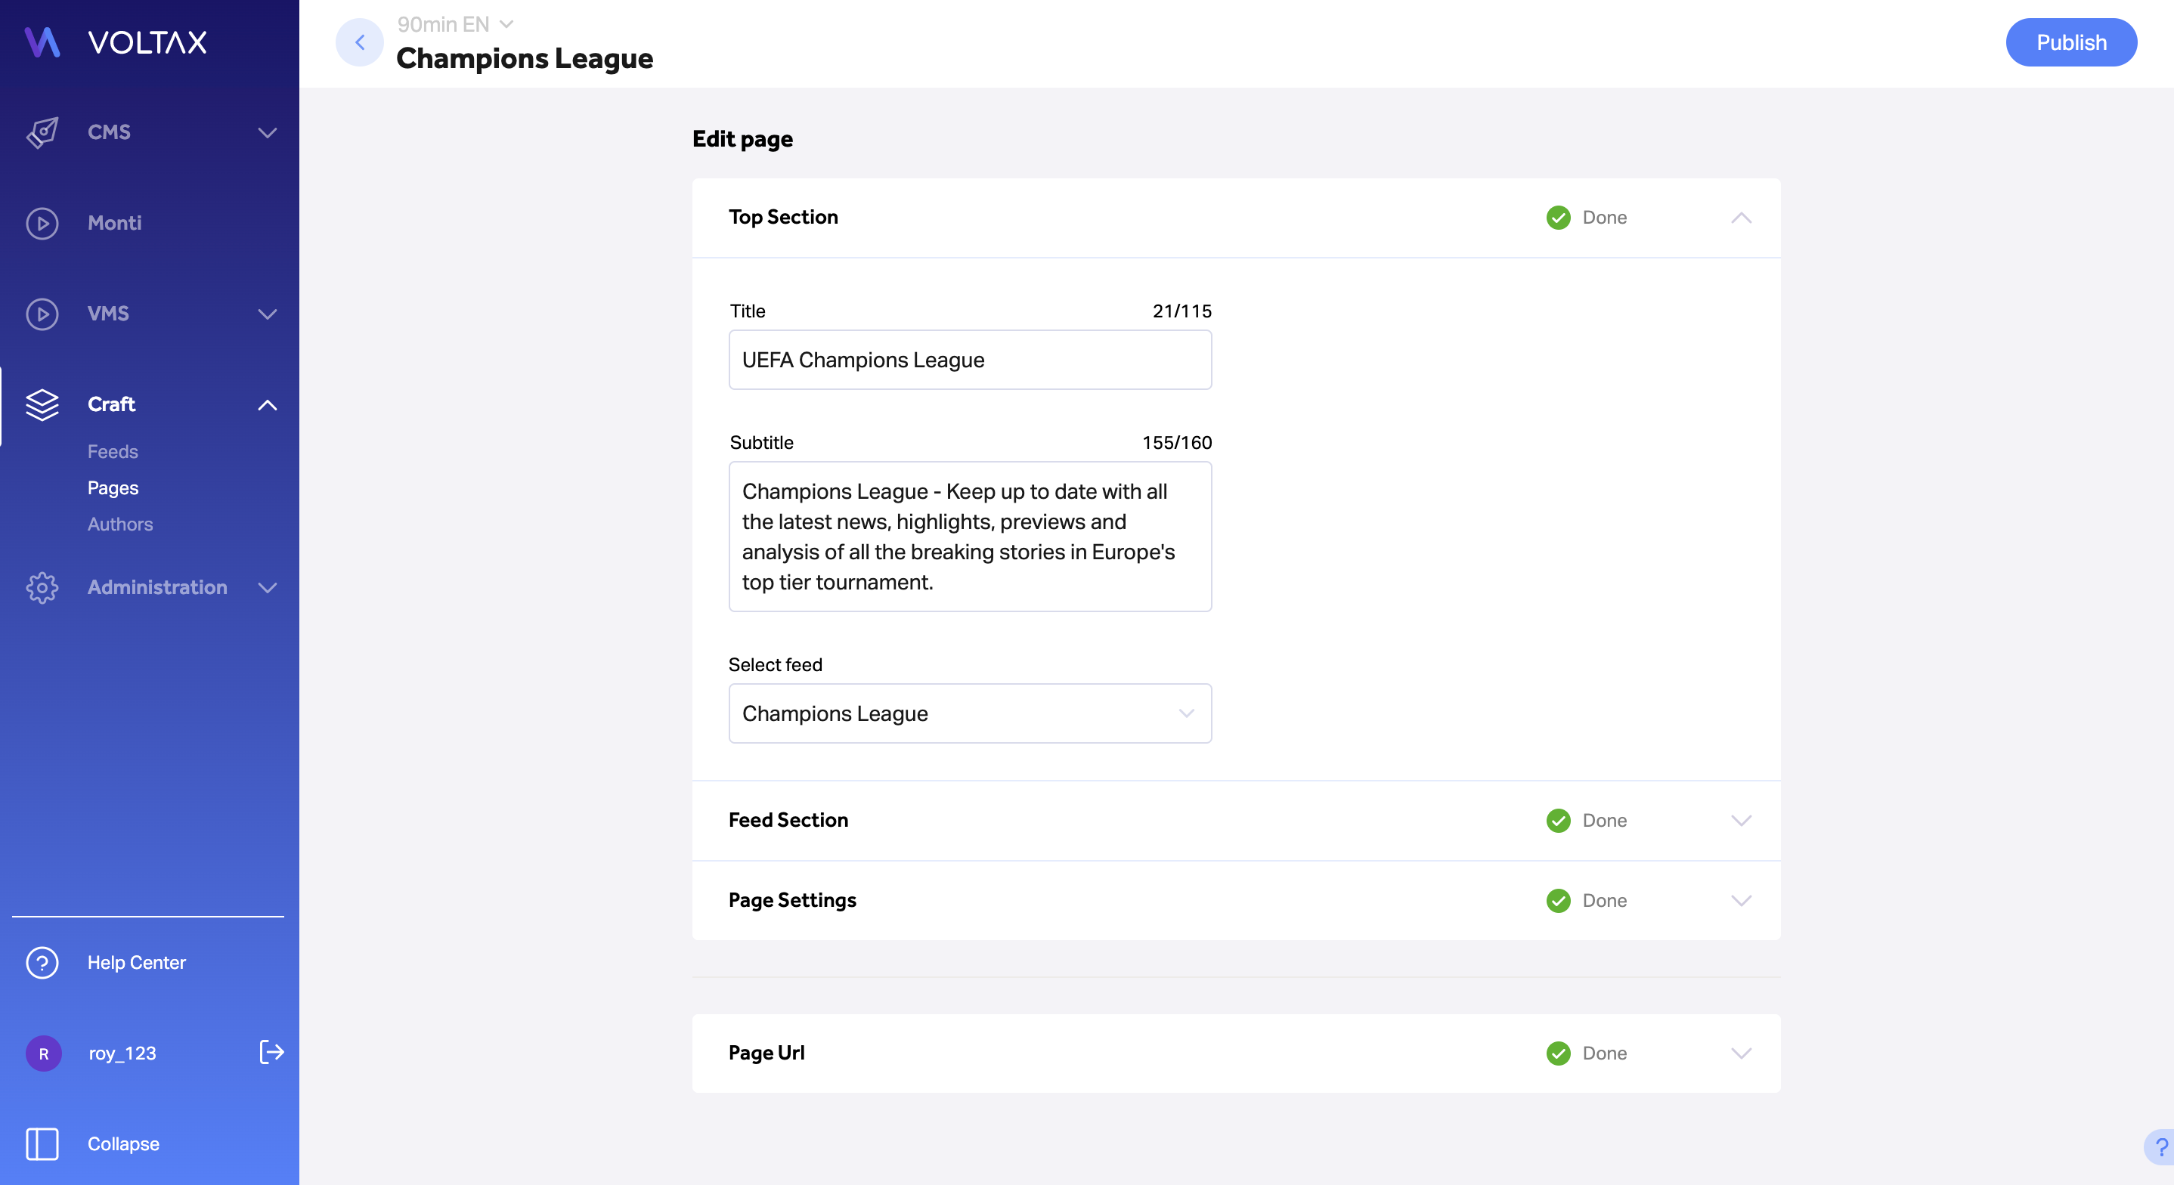Open the Select feed dropdown

click(x=970, y=713)
